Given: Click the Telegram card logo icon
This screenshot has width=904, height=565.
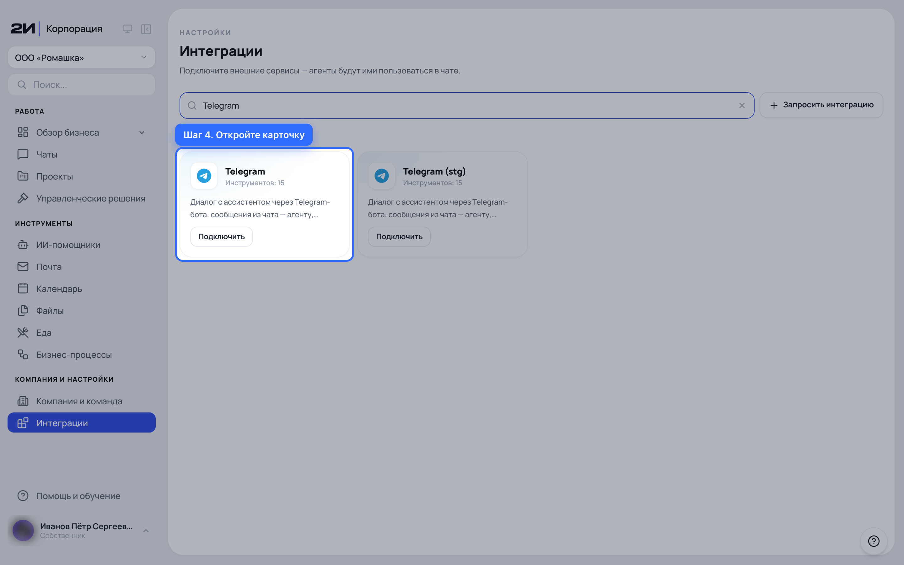Looking at the screenshot, I should tap(204, 176).
